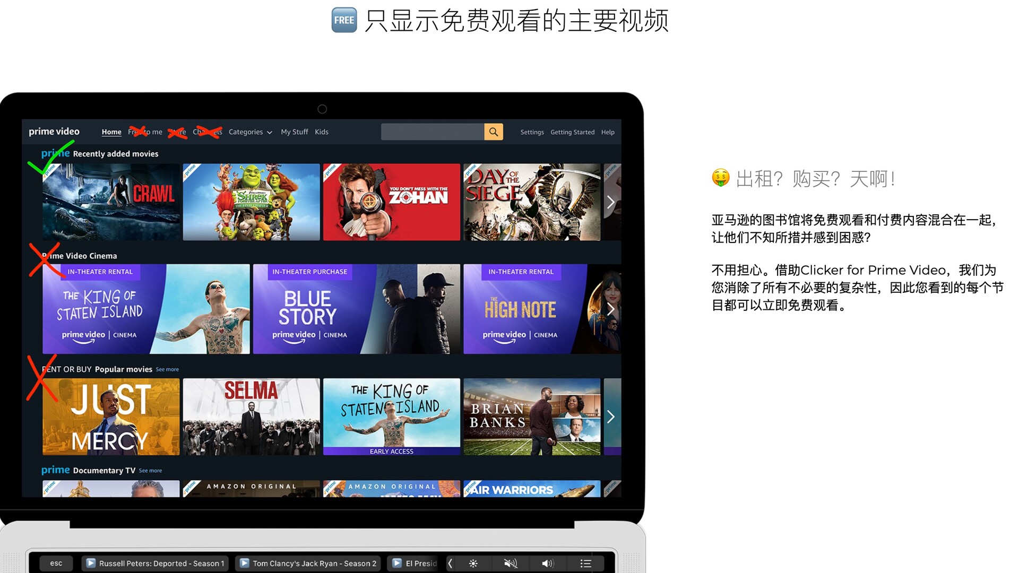Click the Help text button
The height and width of the screenshot is (573, 1019).
click(x=607, y=132)
